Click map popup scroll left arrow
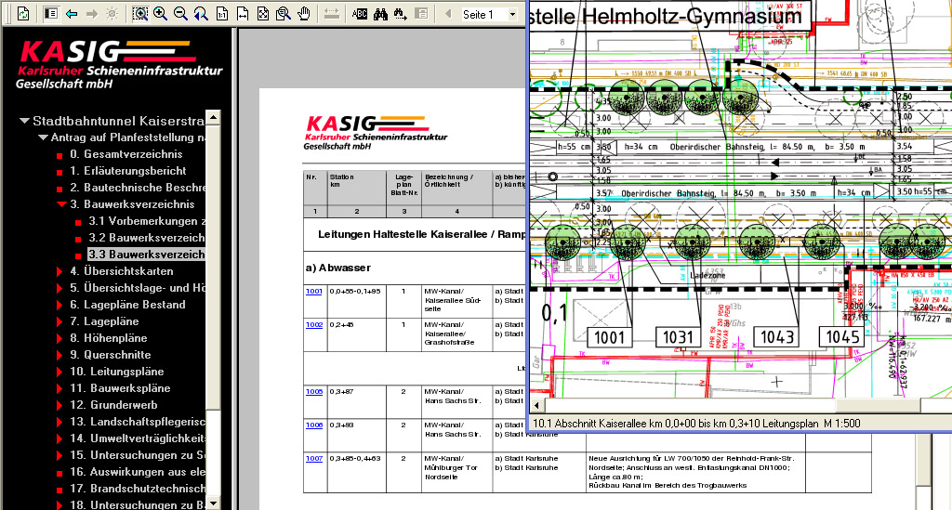The image size is (952, 510). tap(536, 405)
